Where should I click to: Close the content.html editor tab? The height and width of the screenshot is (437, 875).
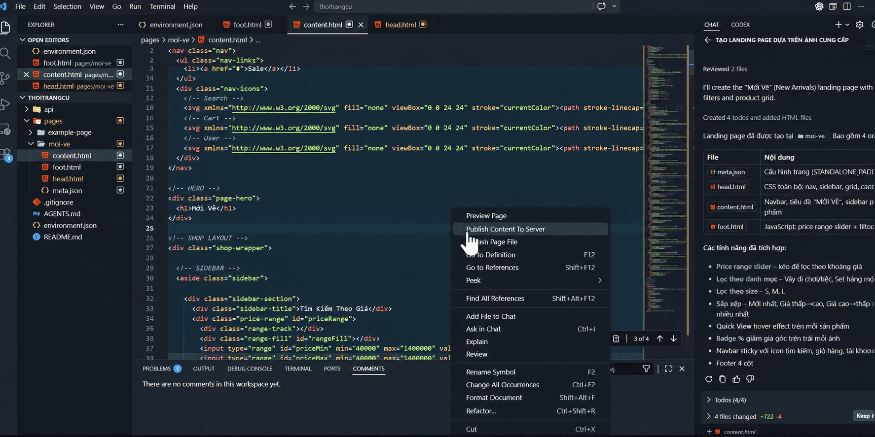pos(361,25)
